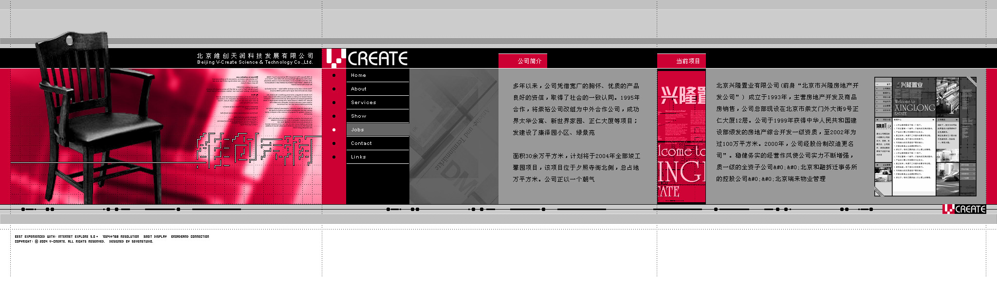This screenshot has width=997, height=282.
Task: Open the Home menu item
Action: 378,75
